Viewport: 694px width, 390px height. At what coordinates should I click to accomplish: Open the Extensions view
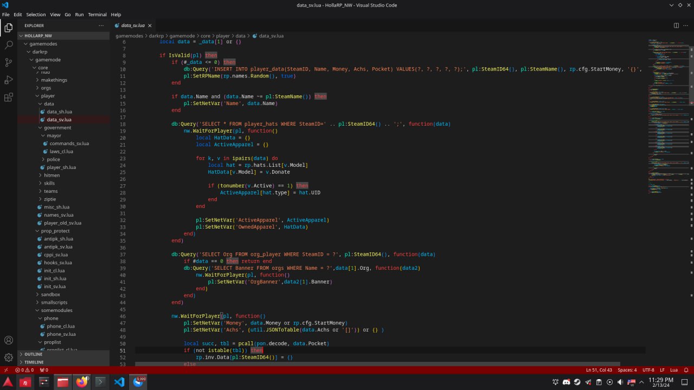point(9,97)
